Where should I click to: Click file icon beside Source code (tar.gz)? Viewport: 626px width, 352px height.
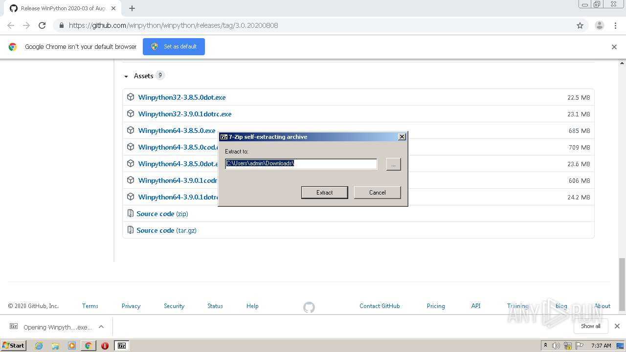click(x=130, y=230)
